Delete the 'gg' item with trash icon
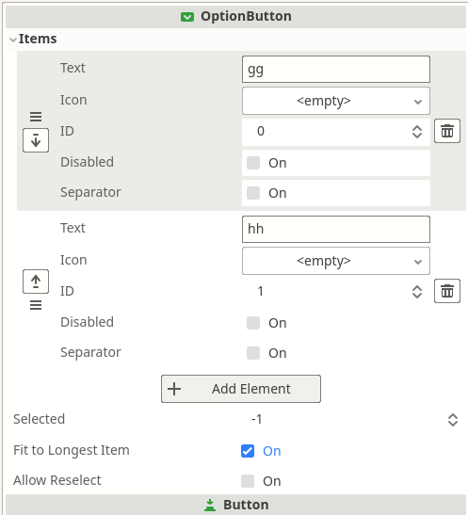468x515 pixels. [x=447, y=131]
